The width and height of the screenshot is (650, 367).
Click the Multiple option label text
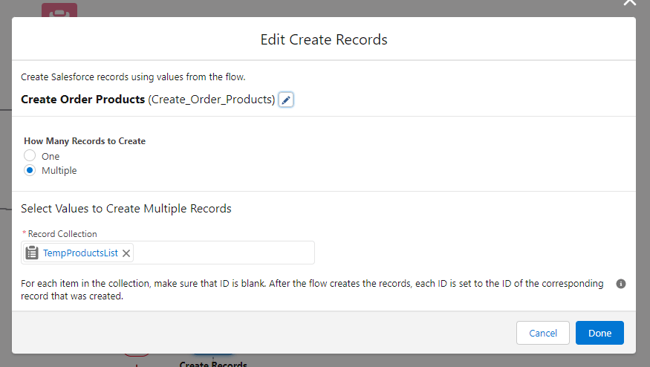pyautogui.click(x=59, y=170)
